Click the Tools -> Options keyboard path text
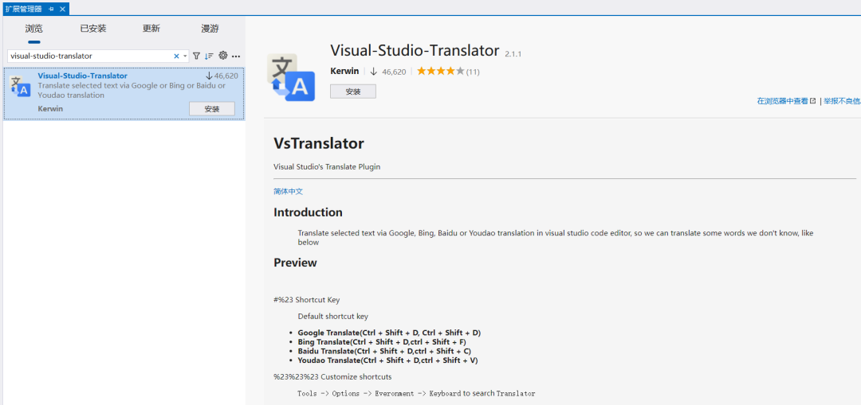The image size is (861, 405). 416,394
